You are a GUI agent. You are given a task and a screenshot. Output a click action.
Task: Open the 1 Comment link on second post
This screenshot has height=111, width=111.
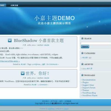point(43,85)
